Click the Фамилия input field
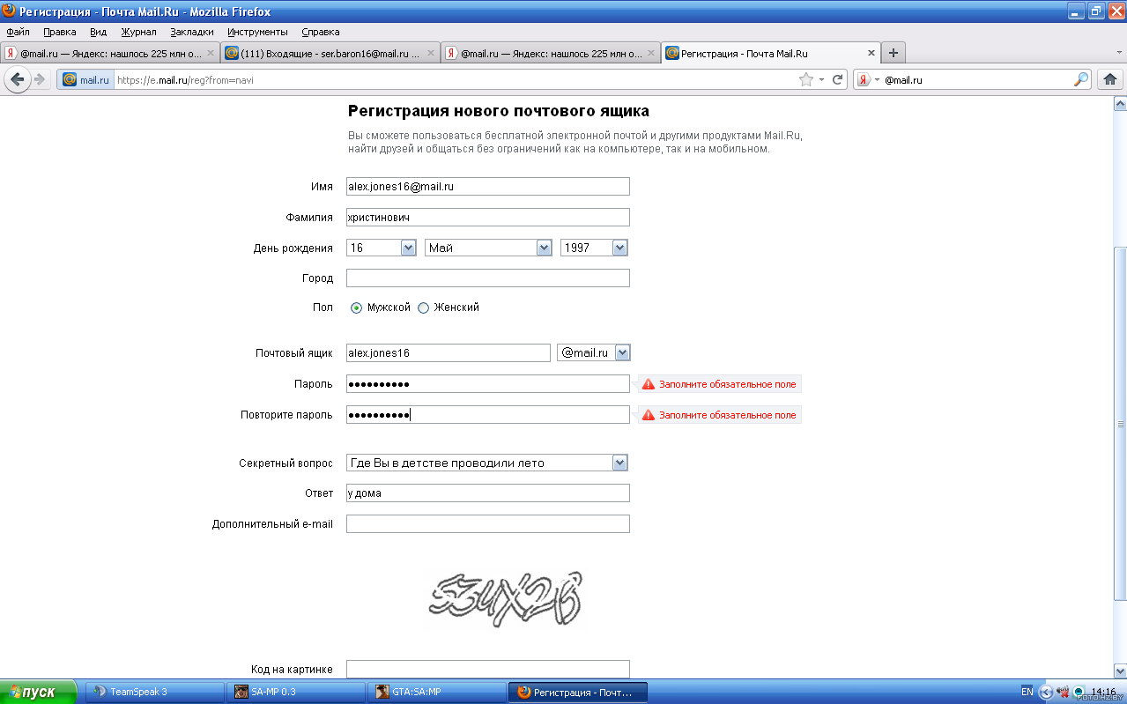 pos(488,217)
